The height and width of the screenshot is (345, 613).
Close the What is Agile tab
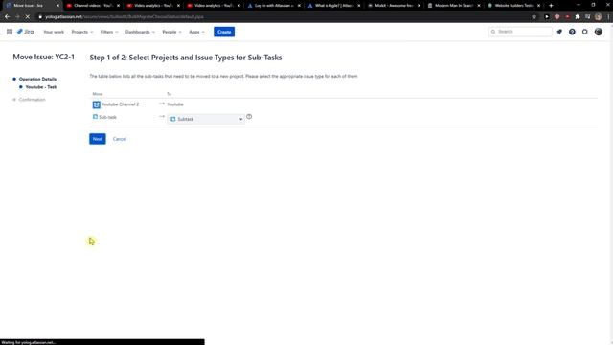coord(359,6)
